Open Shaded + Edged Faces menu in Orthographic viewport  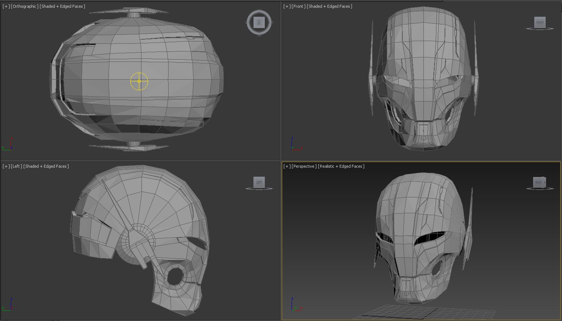(x=62, y=6)
